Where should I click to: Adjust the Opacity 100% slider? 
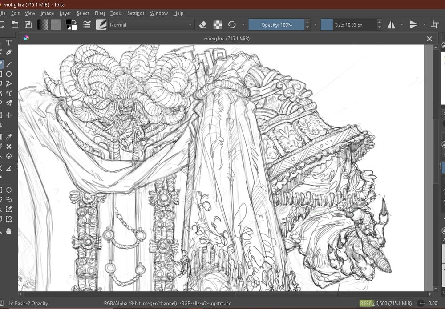[x=276, y=25]
